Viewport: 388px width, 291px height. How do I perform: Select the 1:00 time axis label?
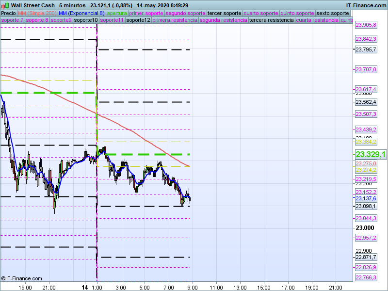point(97,288)
